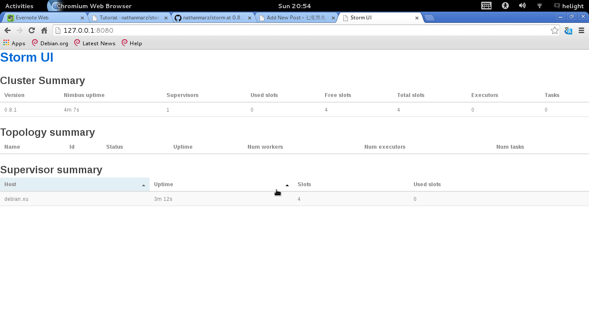Open the Chromium Web Browser app menu
Viewport: 589px width, 331px height.
point(90,6)
